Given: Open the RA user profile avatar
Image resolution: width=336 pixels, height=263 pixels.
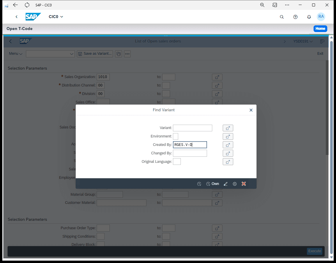Looking at the screenshot, I should tap(321, 17).
